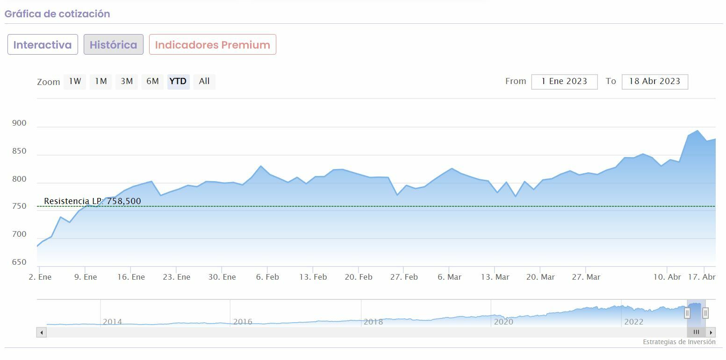Click the 2014 area in the navigator
The image size is (726, 360).
pos(112,321)
